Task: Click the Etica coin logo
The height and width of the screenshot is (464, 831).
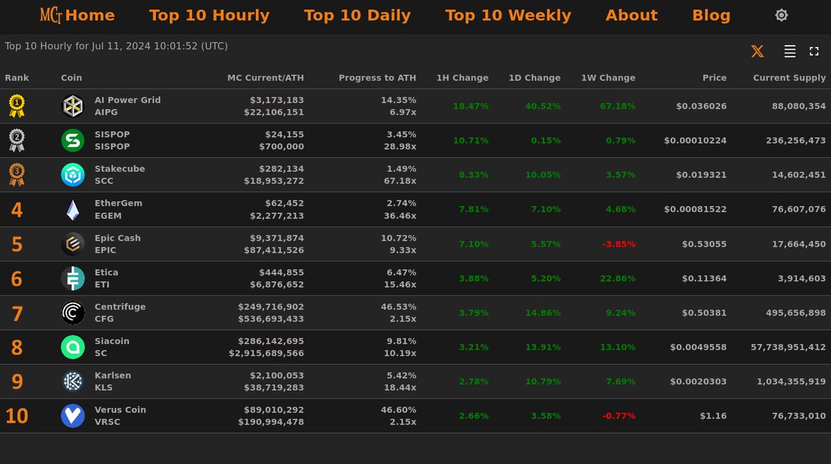Action: (x=73, y=278)
